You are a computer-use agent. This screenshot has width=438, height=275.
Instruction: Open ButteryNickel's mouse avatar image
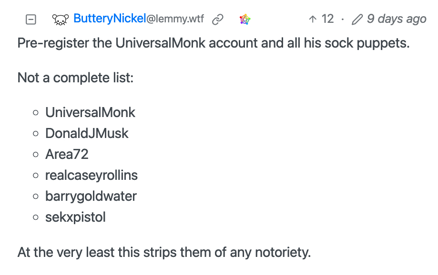pyautogui.click(x=61, y=20)
